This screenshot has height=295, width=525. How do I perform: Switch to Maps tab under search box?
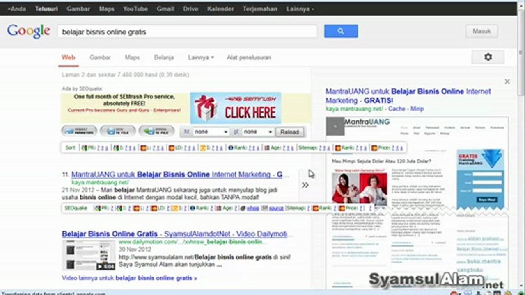tap(132, 57)
